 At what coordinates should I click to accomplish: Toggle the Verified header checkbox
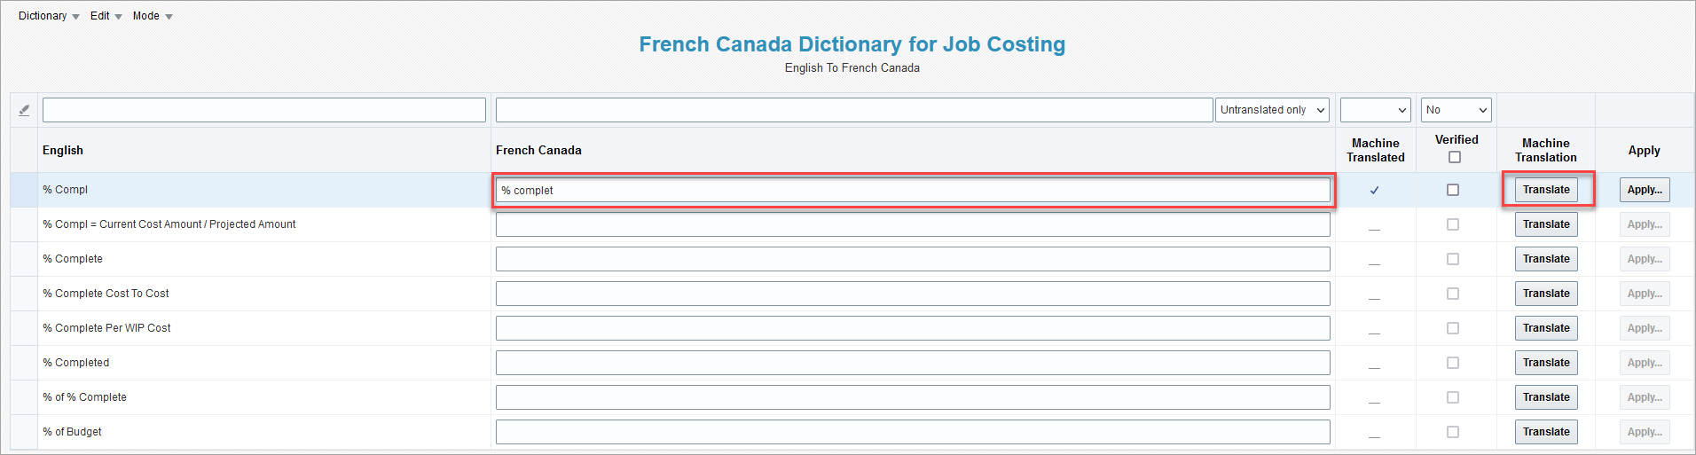pyautogui.click(x=1454, y=157)
